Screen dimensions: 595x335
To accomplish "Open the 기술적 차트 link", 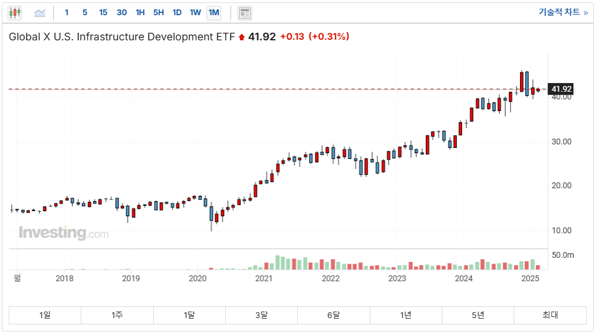I will point(563,12).
